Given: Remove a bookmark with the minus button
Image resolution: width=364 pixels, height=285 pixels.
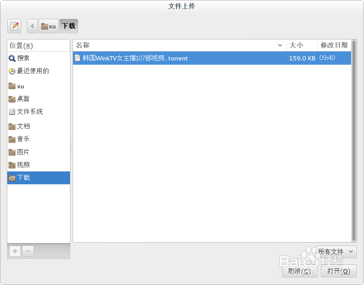Looking at the screenshot, I should click(x=28, y=251).
